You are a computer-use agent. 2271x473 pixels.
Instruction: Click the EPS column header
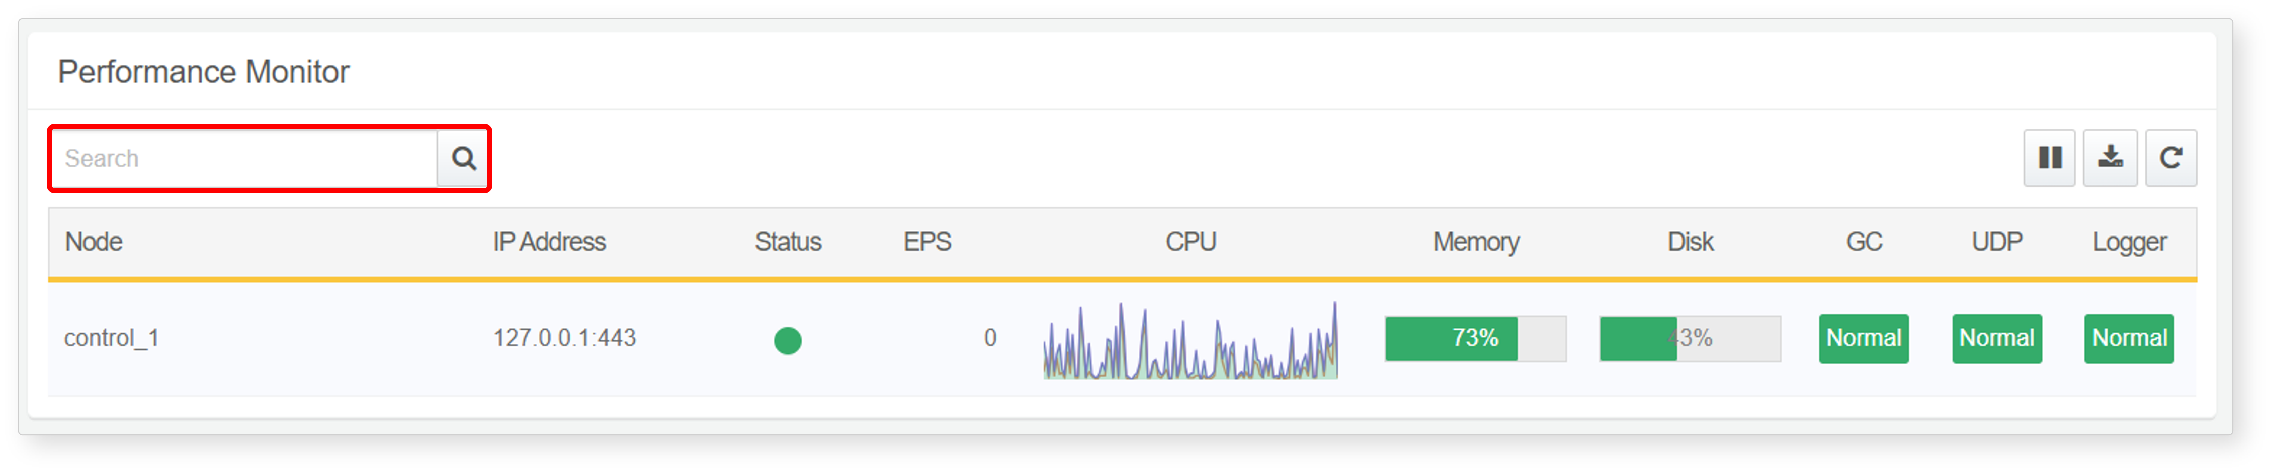[x=927, y=242]
